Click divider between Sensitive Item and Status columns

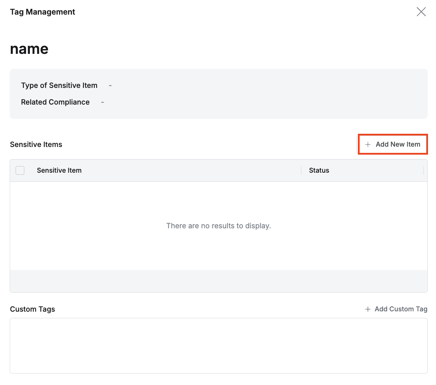point(301,170)
